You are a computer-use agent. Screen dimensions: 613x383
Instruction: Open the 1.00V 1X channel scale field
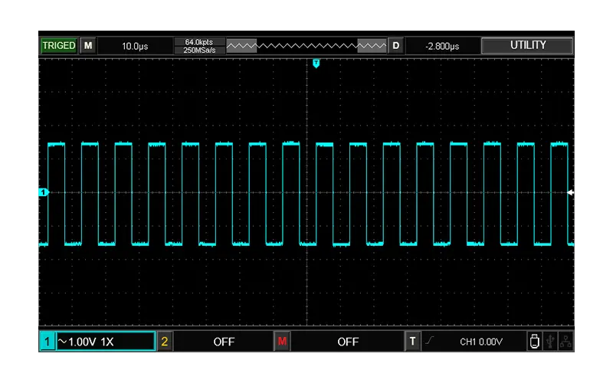click(x=106, y=342)
